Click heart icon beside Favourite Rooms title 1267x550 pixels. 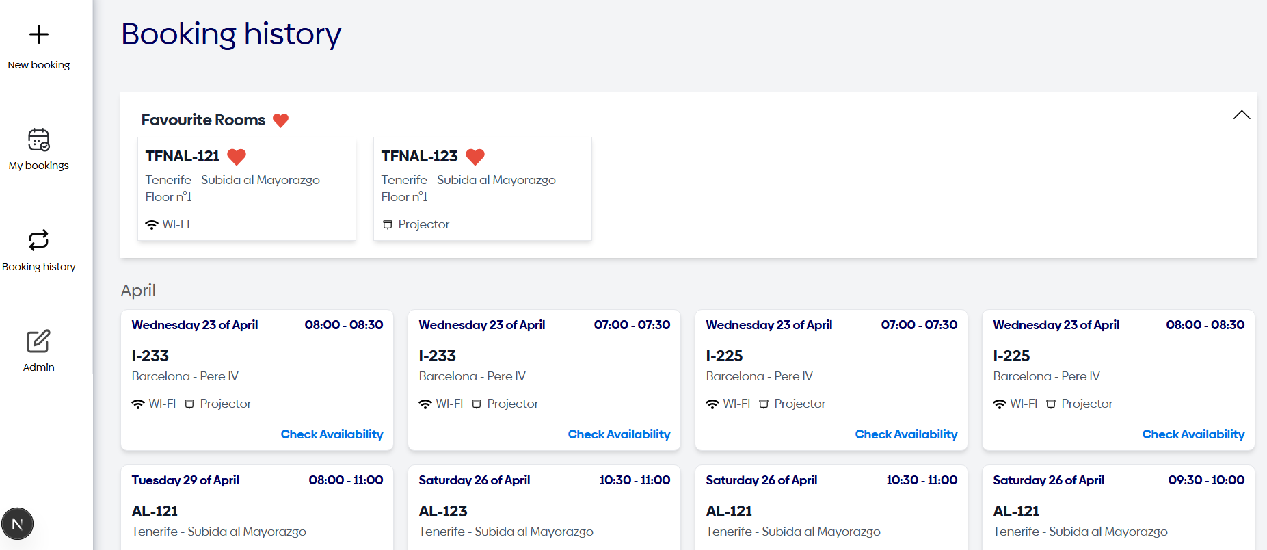(280, 120)
